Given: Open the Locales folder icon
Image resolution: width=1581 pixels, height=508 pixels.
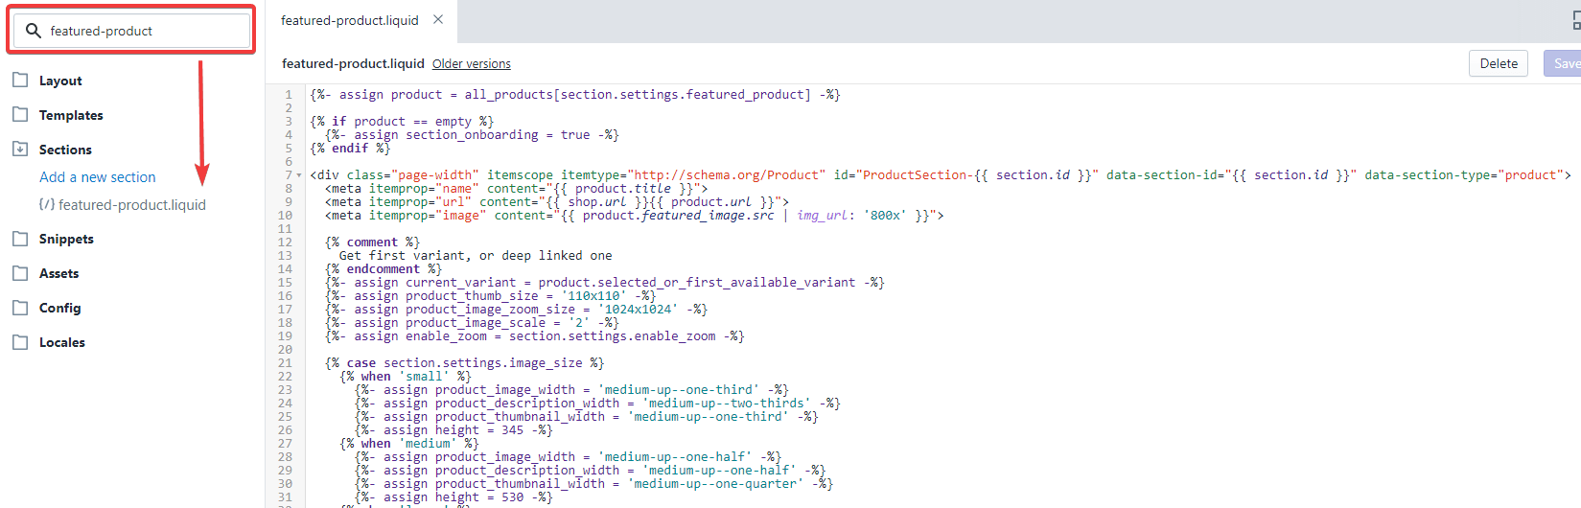Looking at the screenshot, I should [20, 342].
